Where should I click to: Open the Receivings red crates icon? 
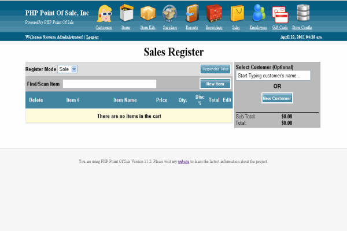214,13
